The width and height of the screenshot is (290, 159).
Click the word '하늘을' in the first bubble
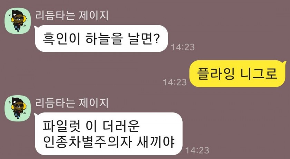coord(104,38)
